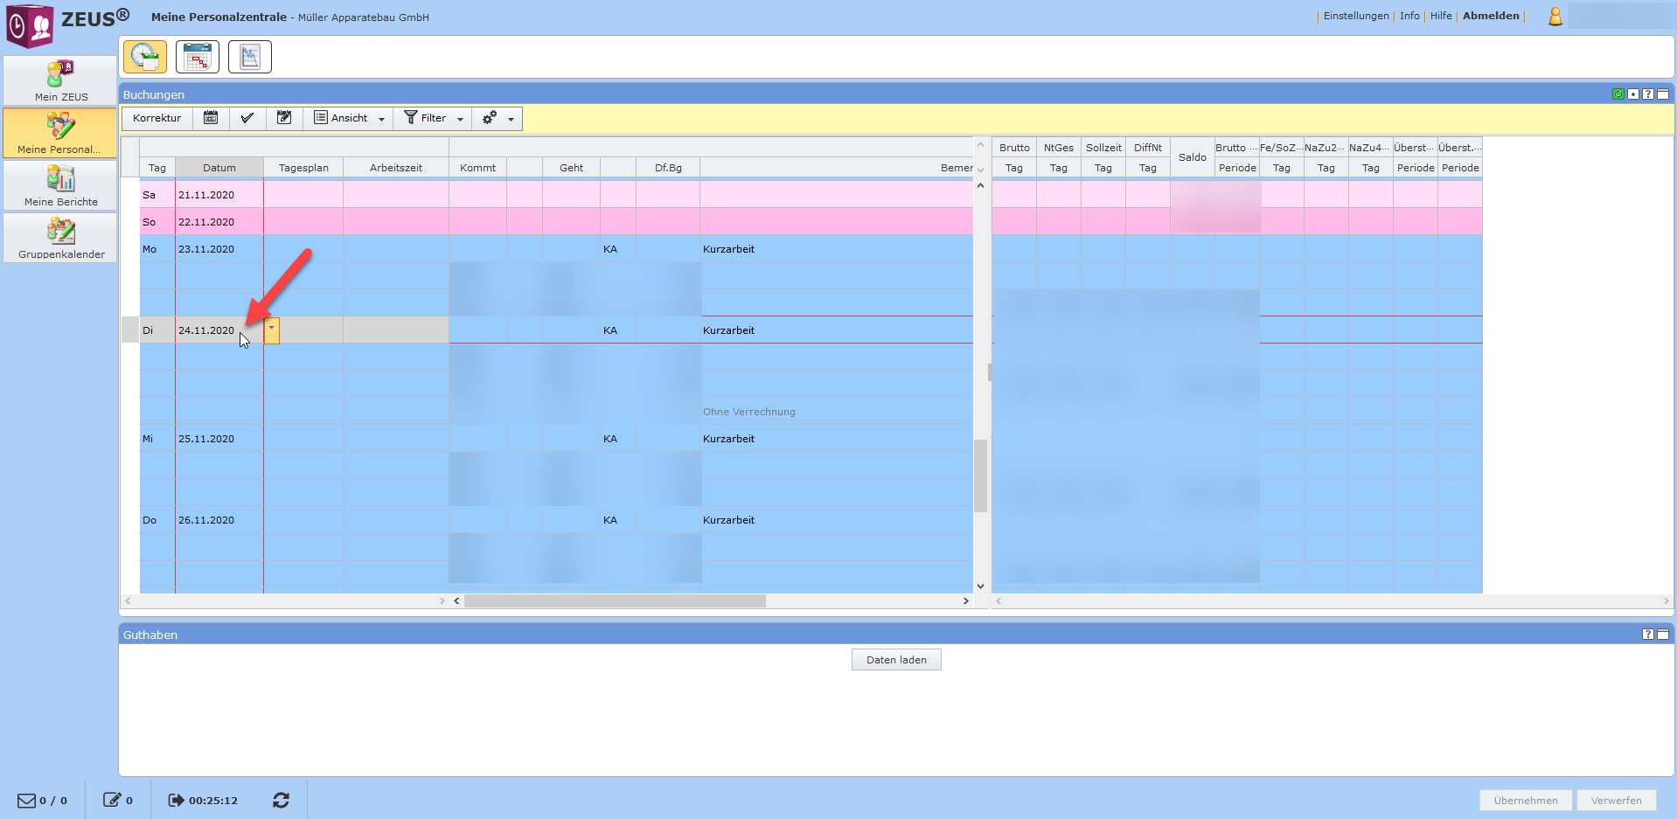Click the calendar icon in Buchungen toolbar
Image resolution: width=1677 pixels, height=819 pixels.
click(x=211, y=118)
